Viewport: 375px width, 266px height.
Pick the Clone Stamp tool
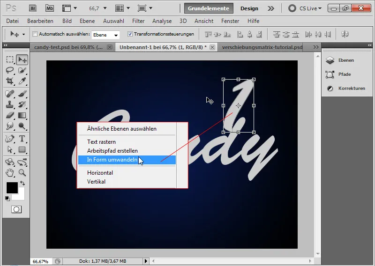pos(10,104)
